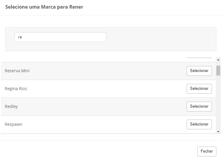222x157 pixels.
Task: Close the dialog with the Fechar button
Action: 207,151
